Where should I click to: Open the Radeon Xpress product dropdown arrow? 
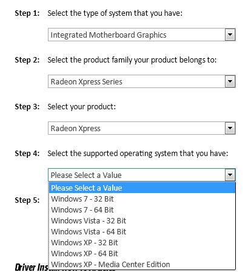pyautogui.click(x=230, y=128)
